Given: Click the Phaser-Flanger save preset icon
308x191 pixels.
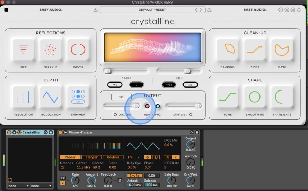Looking at the screenshot, I should [197, 132].
